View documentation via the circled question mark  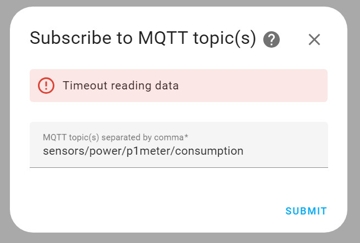coord(272,39)
